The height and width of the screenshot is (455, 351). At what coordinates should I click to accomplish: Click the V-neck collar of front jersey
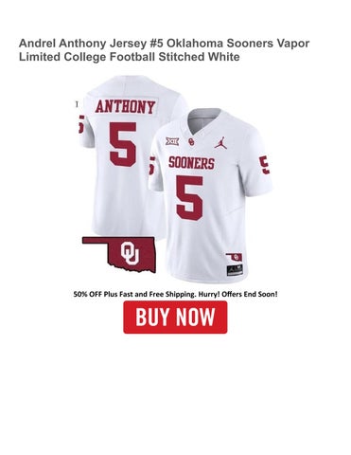(205, 121)
